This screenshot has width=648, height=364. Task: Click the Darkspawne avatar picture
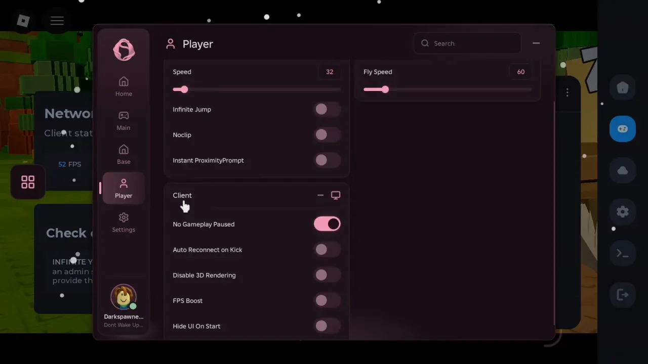click(x=124, y=297)
